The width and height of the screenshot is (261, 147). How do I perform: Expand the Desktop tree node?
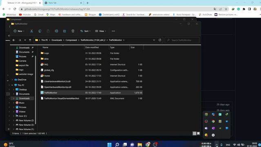(x=13, y=90)
